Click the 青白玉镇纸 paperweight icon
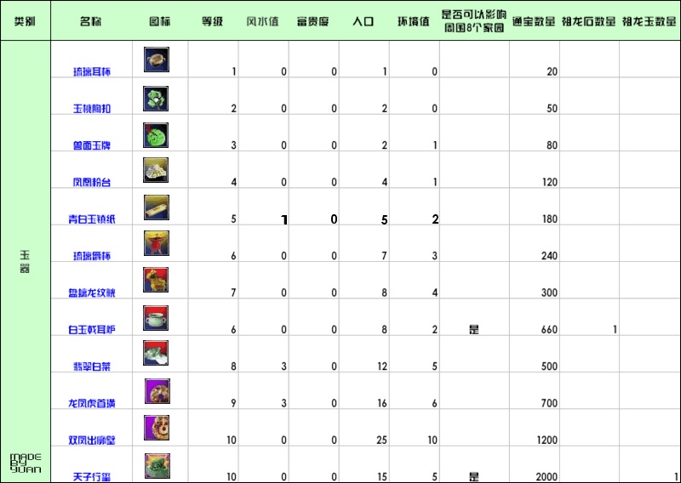The width and height of the screenshot is (681, 483). [157, 207]
